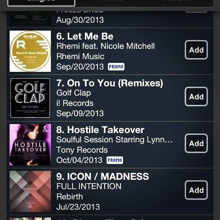This screenshot has height=220, width=220.
Task: Select the '9. ICON / MADNESS' title
Action: coord(102,176)
